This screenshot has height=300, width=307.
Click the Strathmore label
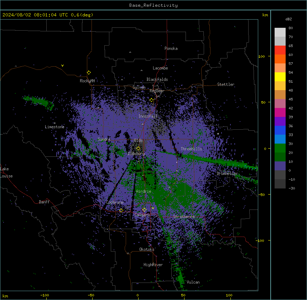(184, 217)
